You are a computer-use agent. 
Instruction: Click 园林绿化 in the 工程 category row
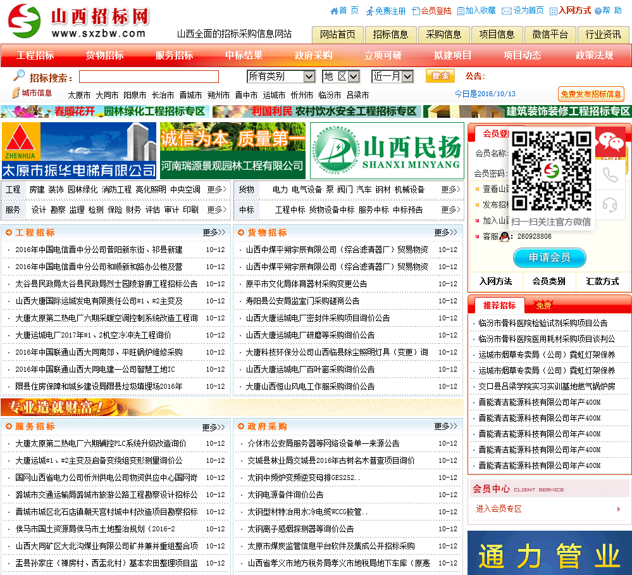tap(82, 189)
